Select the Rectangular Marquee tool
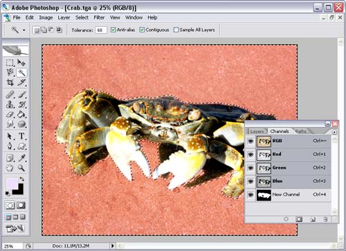Viewport: 346px width, 251px height. point(10,63)
